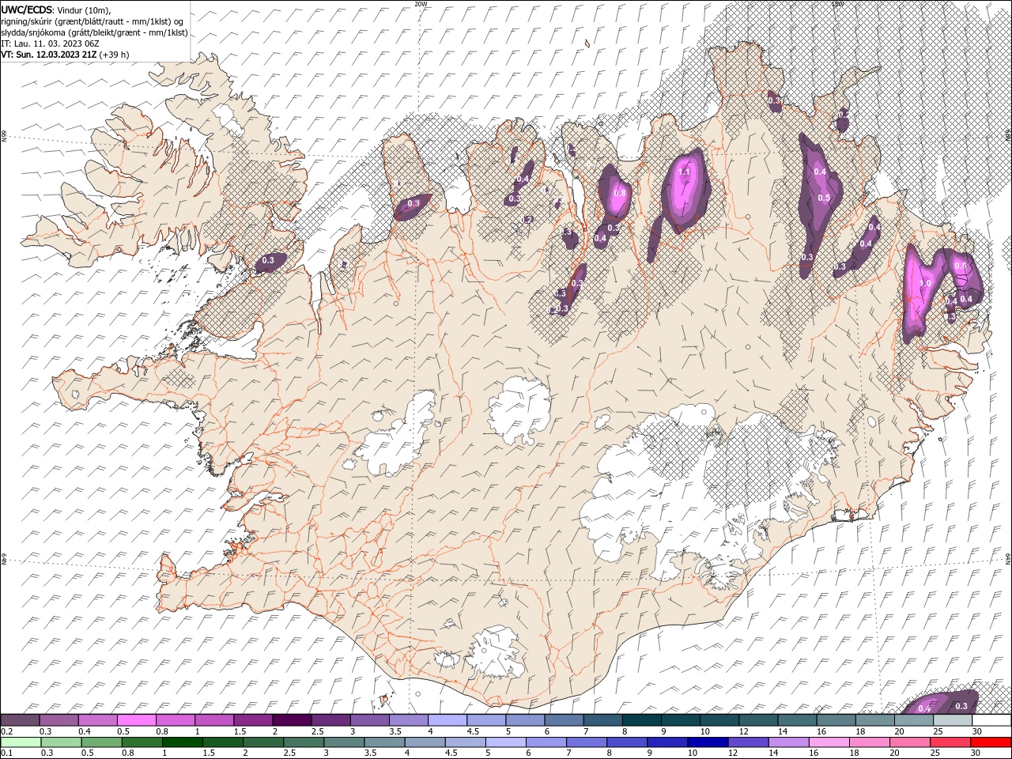Click the 'IT: Lau. 11. 03. 2023 06Z' line
Screen dimensions: 1012x759
[x=51, y=43]
